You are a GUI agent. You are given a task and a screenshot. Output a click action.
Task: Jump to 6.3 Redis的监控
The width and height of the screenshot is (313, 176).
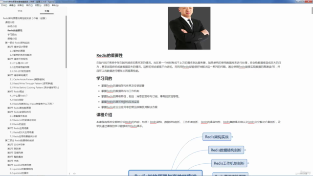(x=18, y=124)
